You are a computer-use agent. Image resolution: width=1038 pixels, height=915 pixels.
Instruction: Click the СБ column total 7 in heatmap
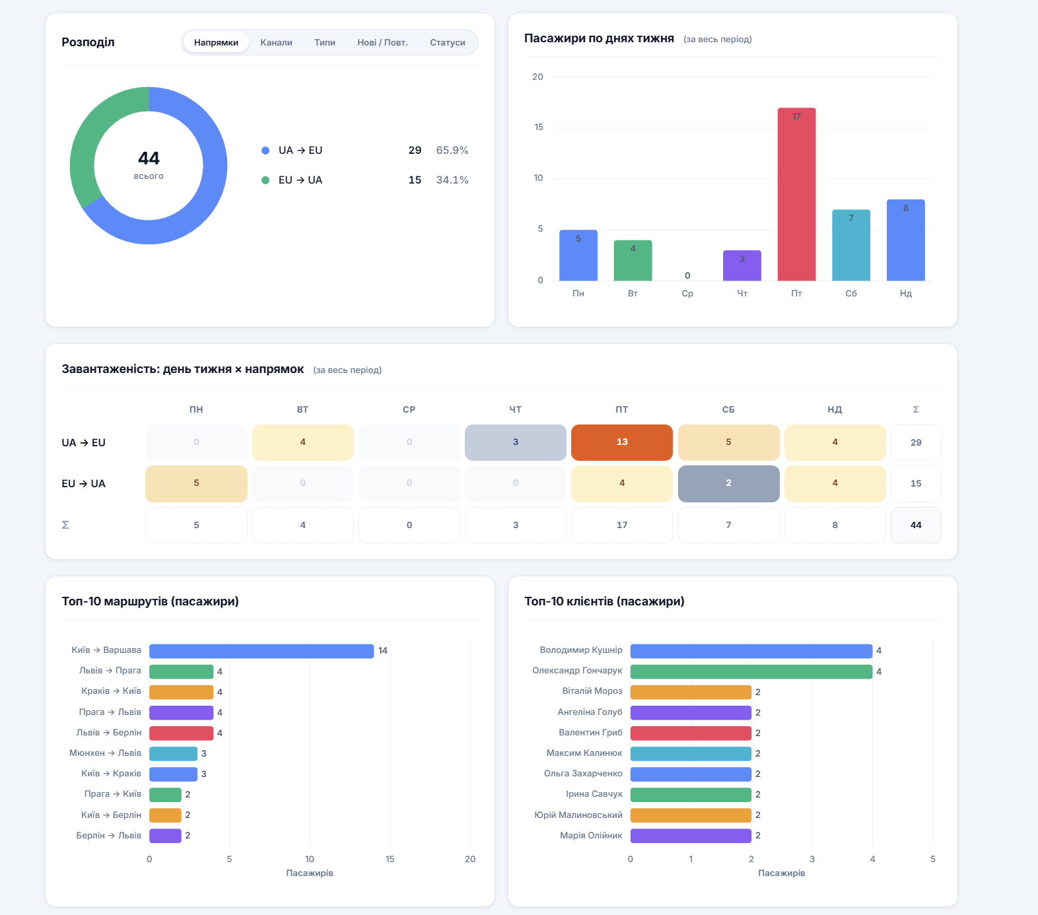point(729,525)
